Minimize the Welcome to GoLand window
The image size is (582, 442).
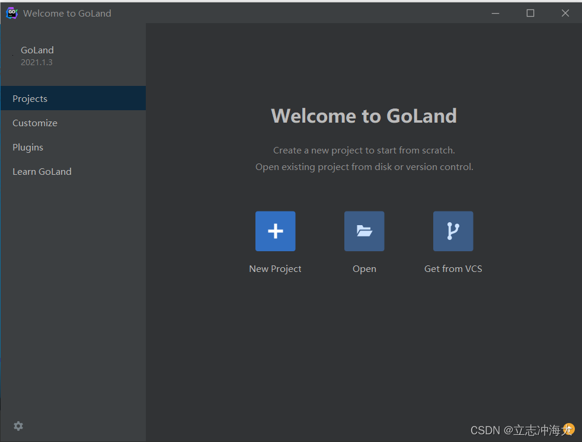tap(495, 13)
